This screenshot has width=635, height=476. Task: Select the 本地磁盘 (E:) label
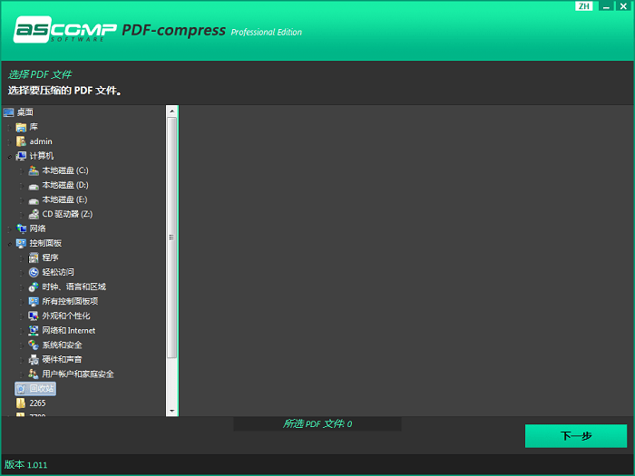(x=64, y=200)
